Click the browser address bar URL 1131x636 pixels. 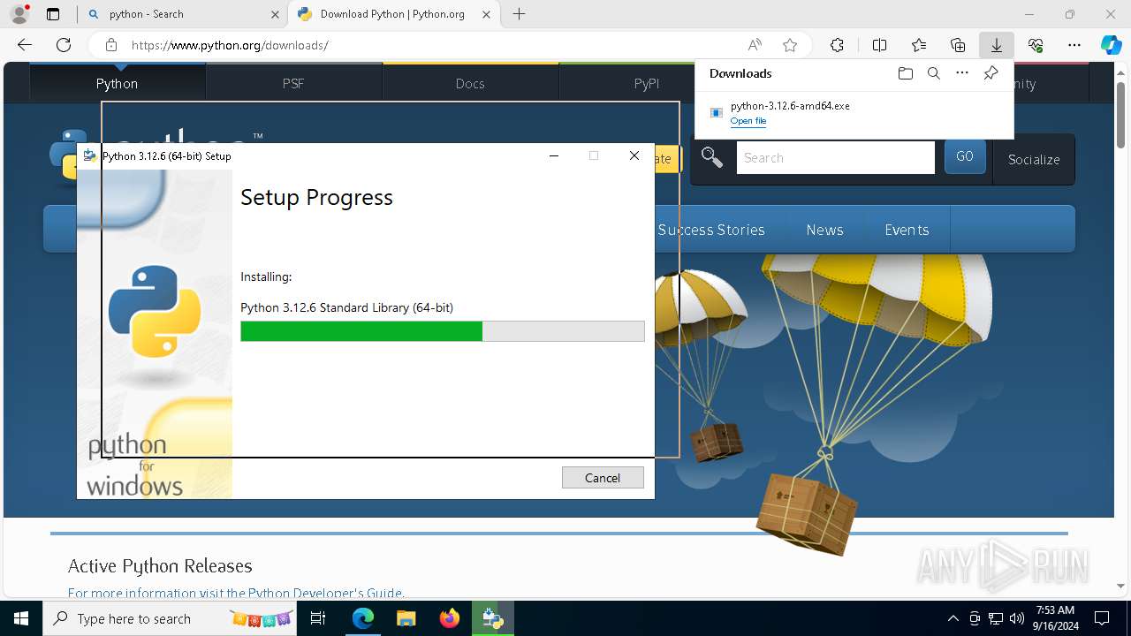click(x=230, y=45)
